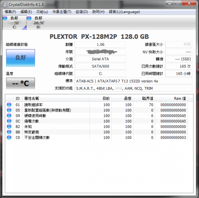
Task: Click status orb for attribute B2 未知
Action: (x=9, y=126)
